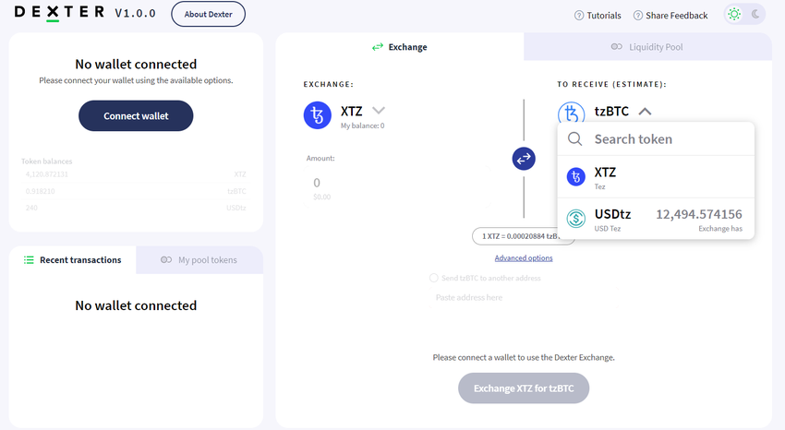Viewport: 785px width, 430px height.
Task: Click the Connect wallet button
Action: click(x=136, y=116)
